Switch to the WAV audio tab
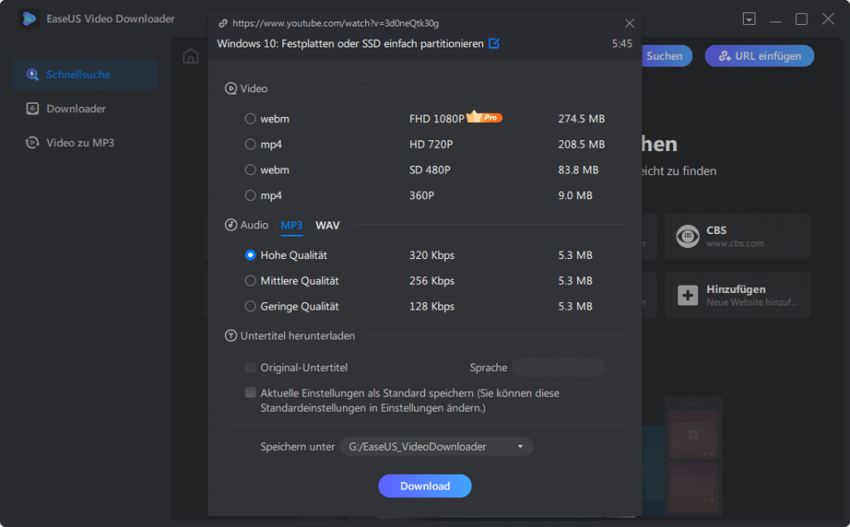 [x=327, y=225]
